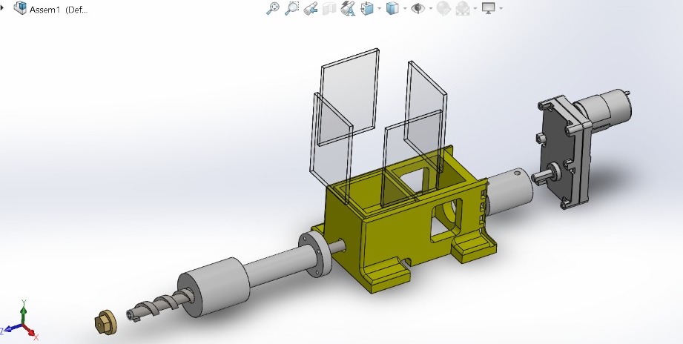Open the Display Style dropdown arrow

[x=405, y=8]
